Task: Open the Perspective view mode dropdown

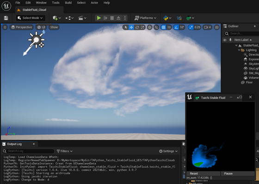Action: (x=21, y=27)
